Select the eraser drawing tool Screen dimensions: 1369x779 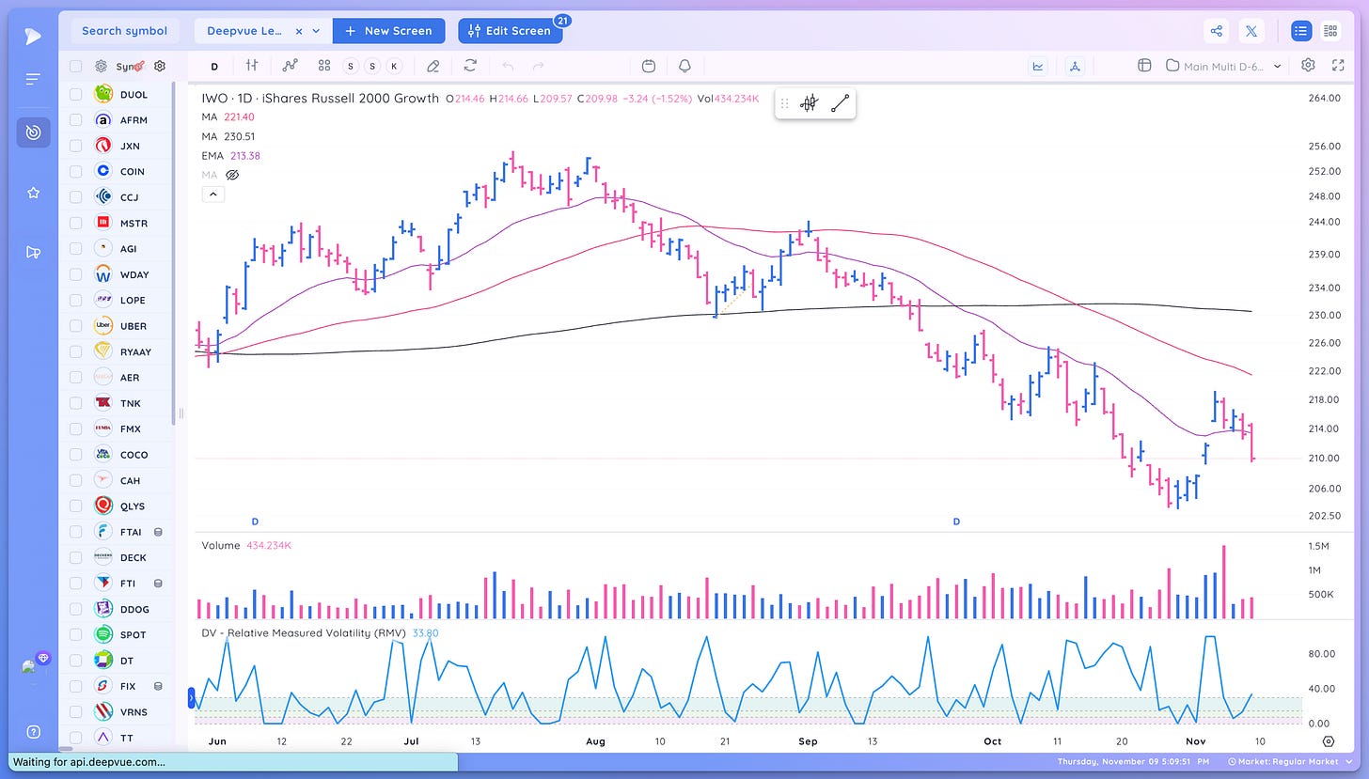pyautogui.click(x=433, y=66)
